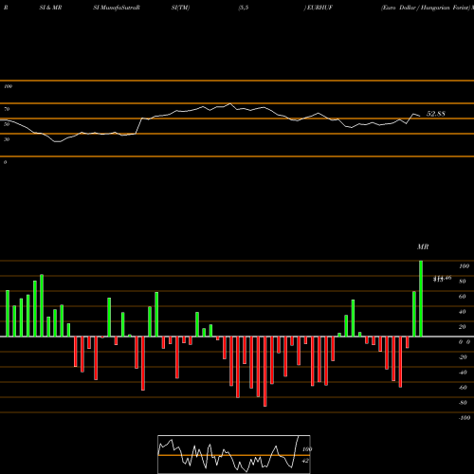
Task: Click the longest red bar of the MR histogram
Action: click(x=264, y=372)
